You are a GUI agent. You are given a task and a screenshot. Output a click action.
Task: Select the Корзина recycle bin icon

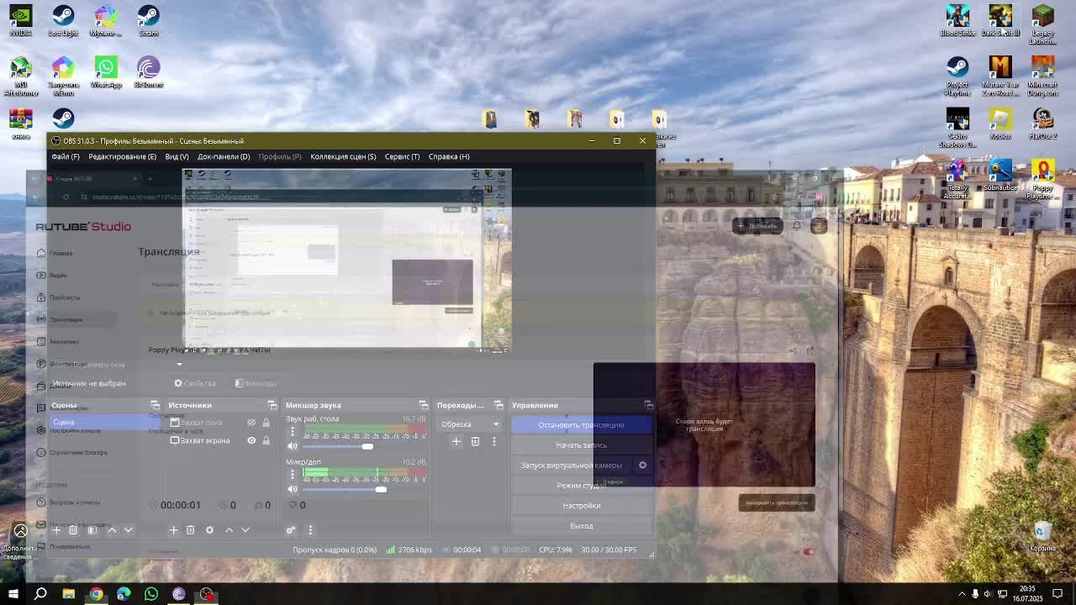1042,536
